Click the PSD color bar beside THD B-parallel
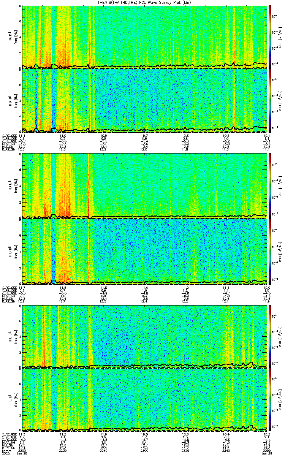The height and width of the screenshot is (456, 285). [x=270, y=251]
